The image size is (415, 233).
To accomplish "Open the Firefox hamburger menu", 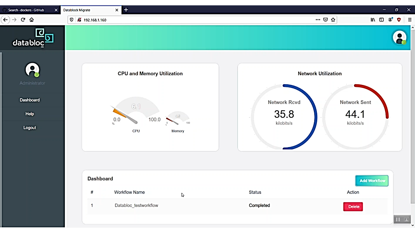I will click(409, 20).
